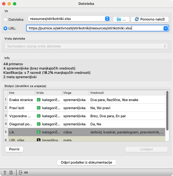This screenshot has height=176, width=173.
Task: Click string type icon for URL slike
Action: click(39, 140)
